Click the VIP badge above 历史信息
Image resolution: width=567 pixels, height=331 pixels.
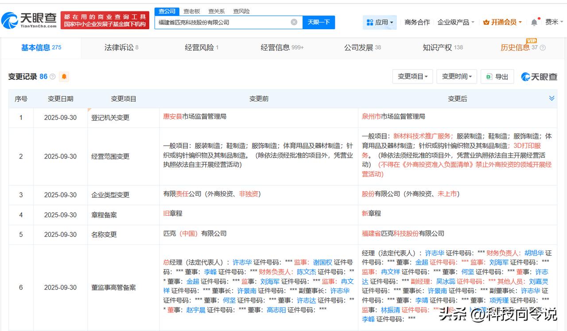[x=531, y=41]
